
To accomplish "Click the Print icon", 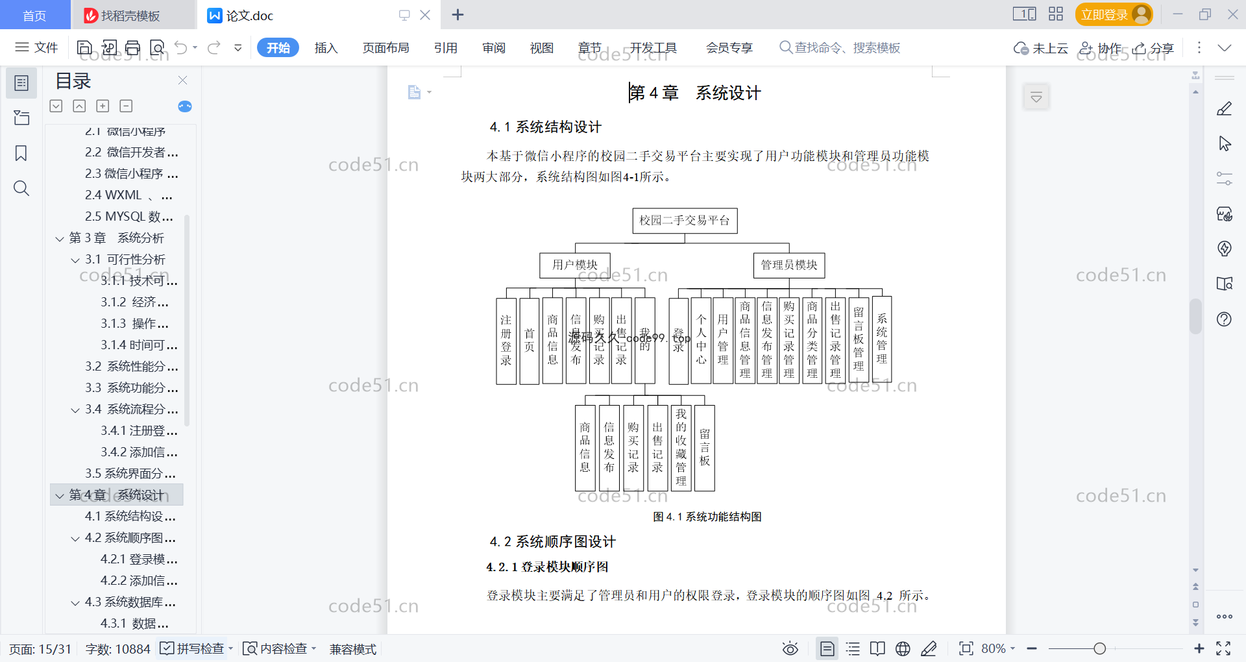I will pos(133,47).
